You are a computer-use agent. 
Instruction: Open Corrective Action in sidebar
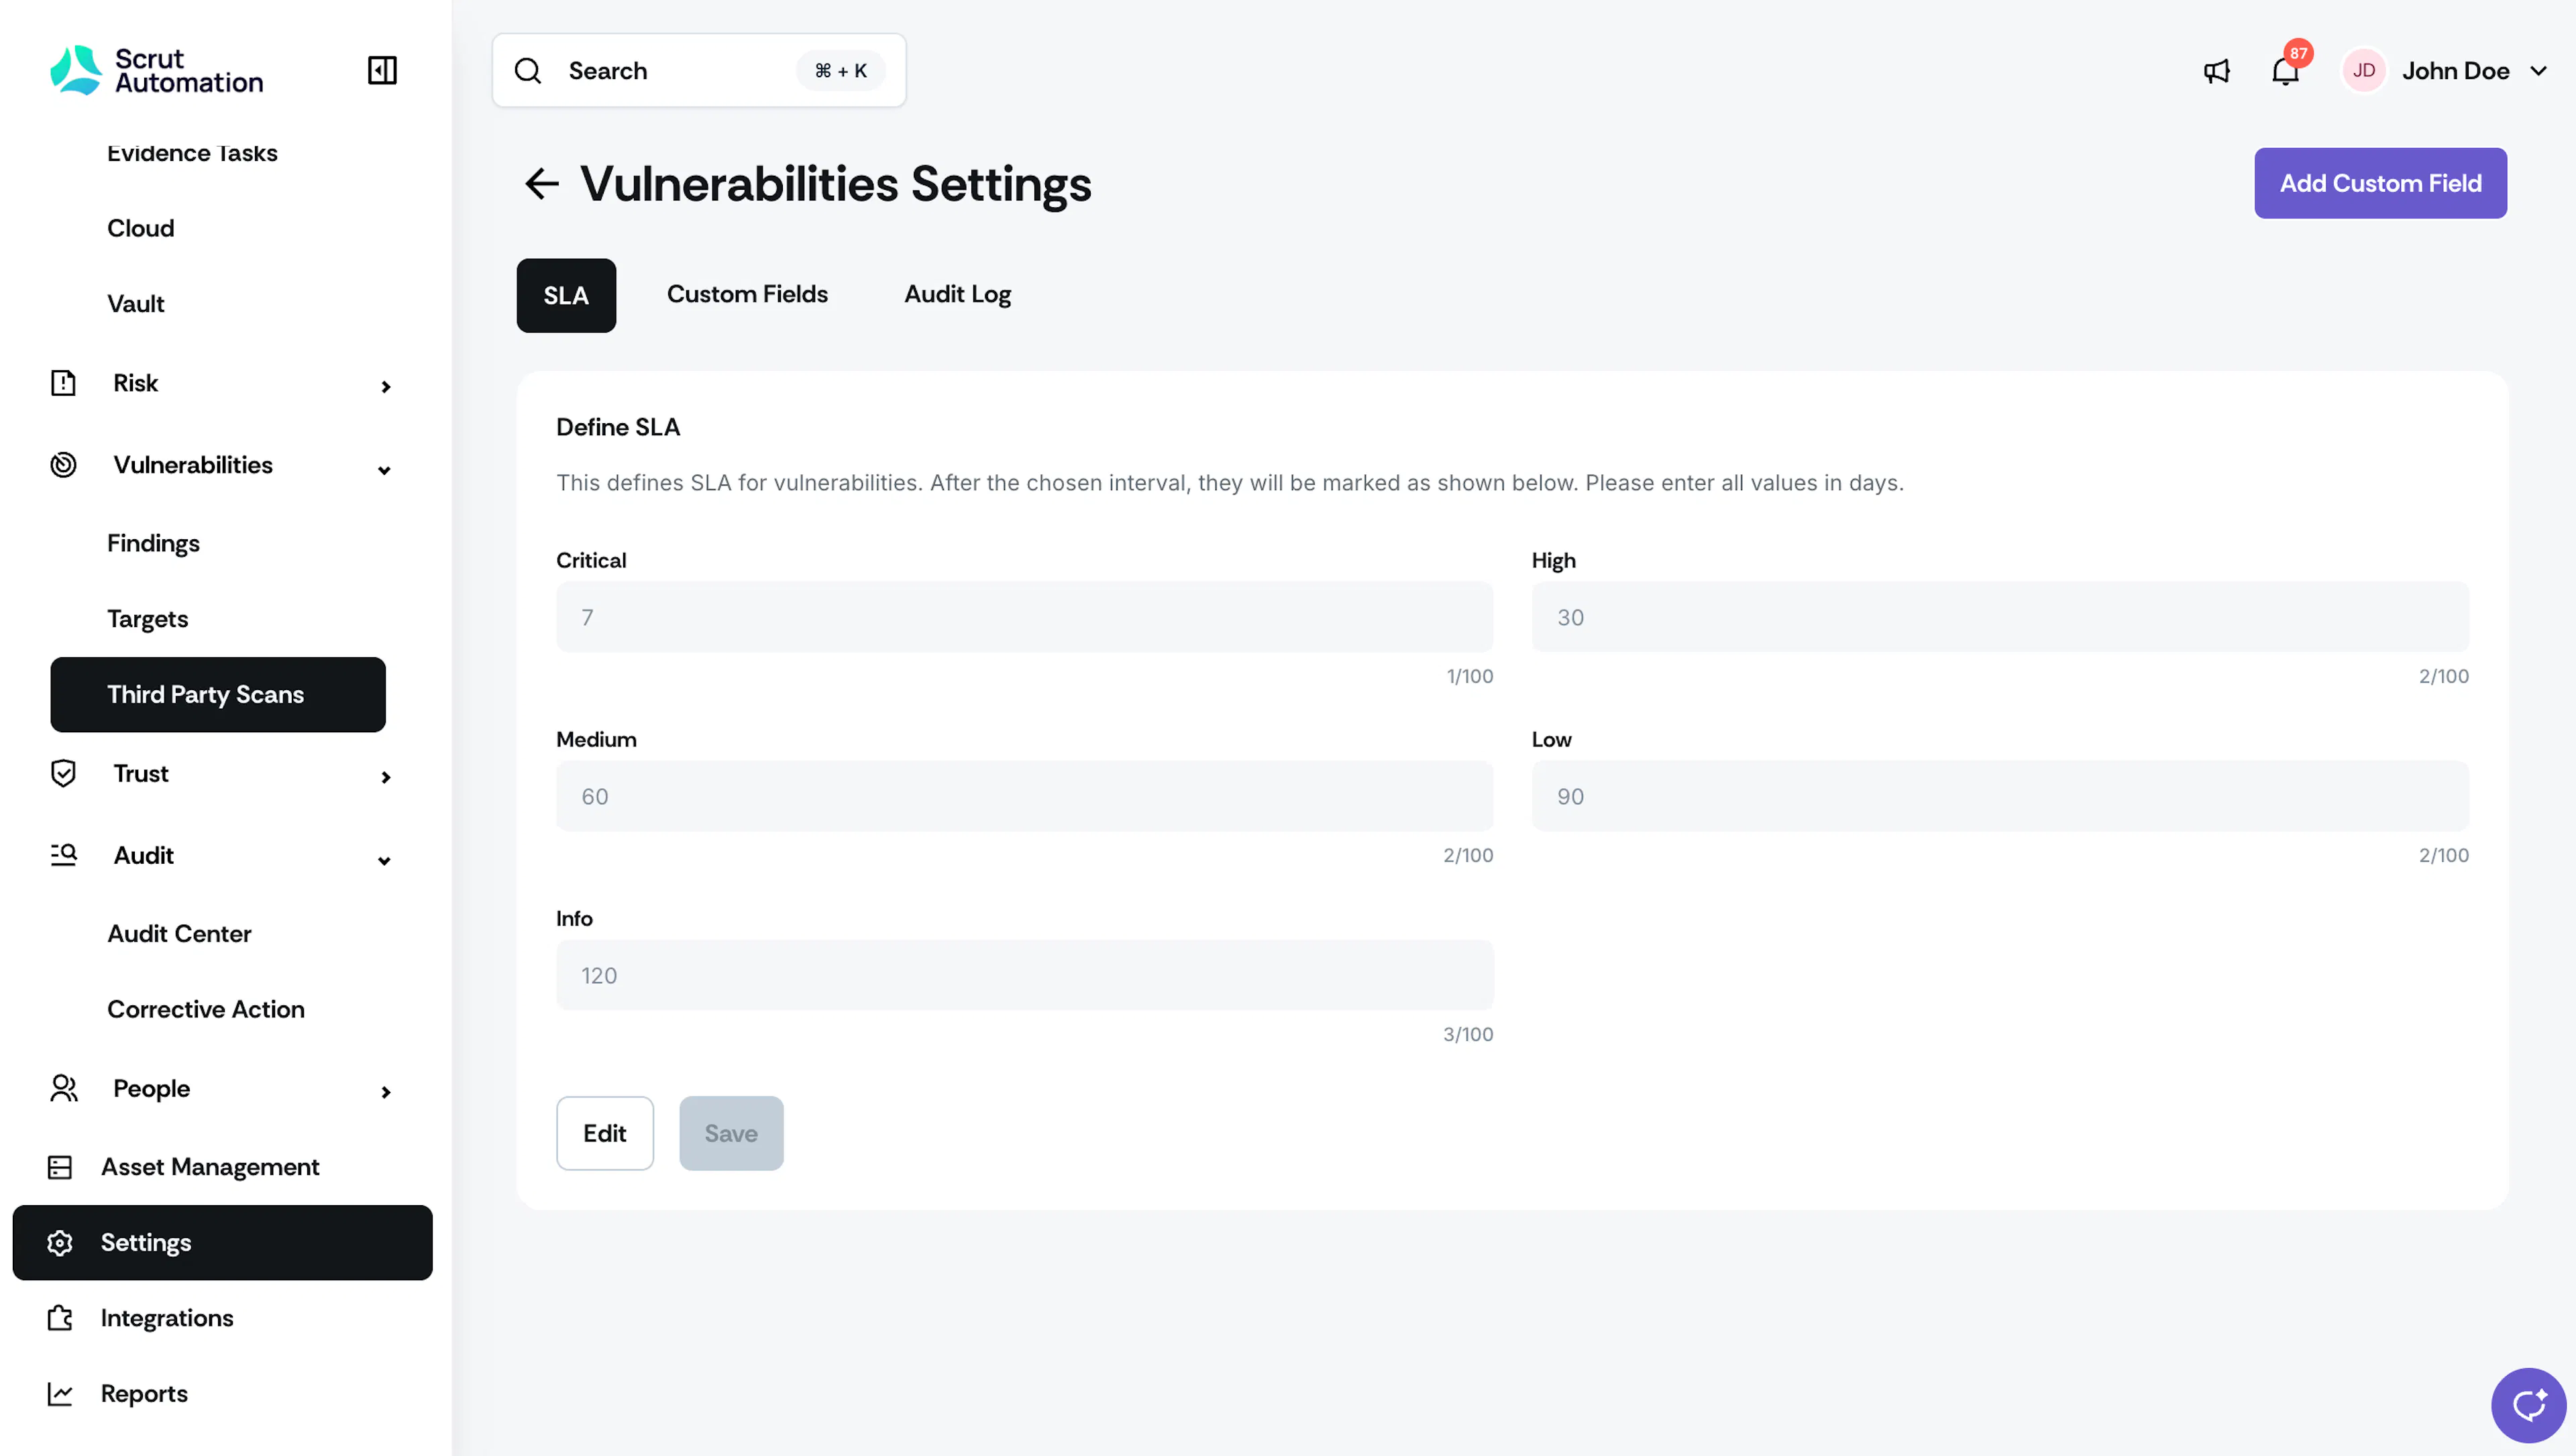(x=206, y=1009)
